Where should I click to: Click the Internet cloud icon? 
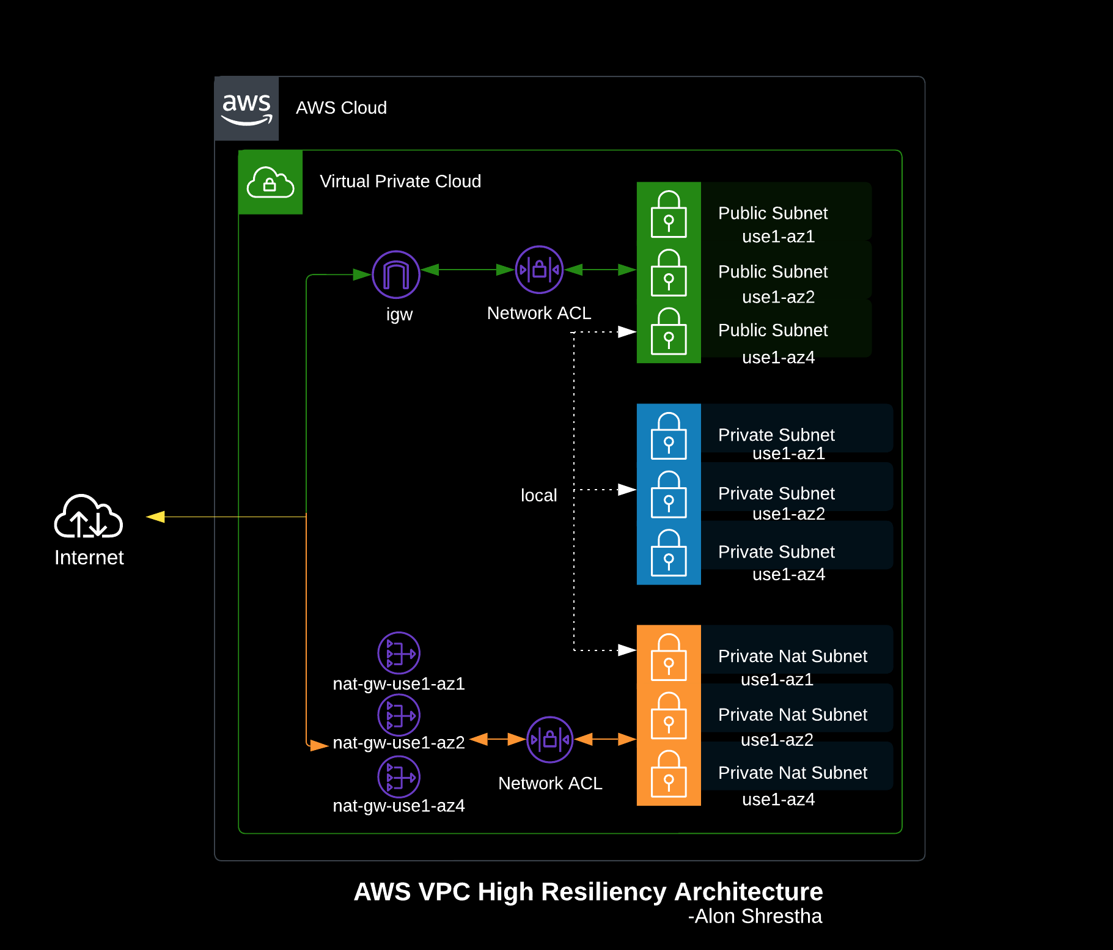tap(89, 517)
